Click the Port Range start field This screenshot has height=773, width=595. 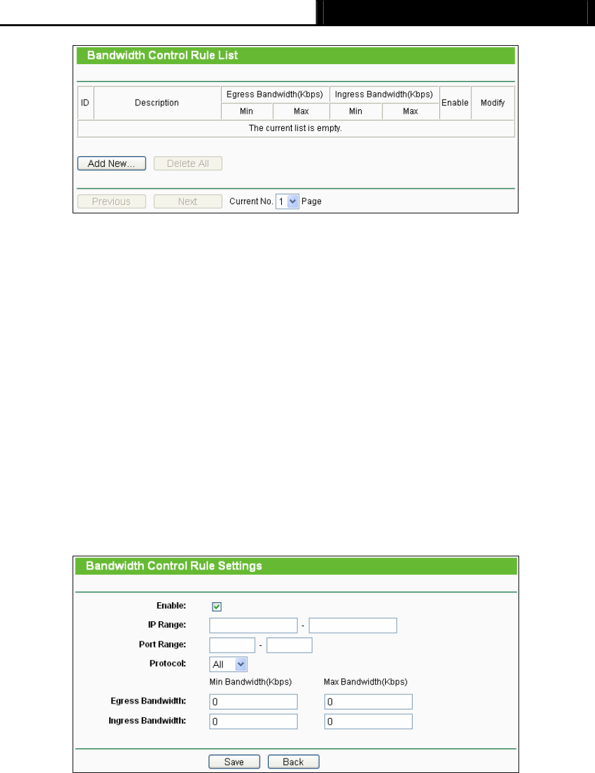point(232,645)
